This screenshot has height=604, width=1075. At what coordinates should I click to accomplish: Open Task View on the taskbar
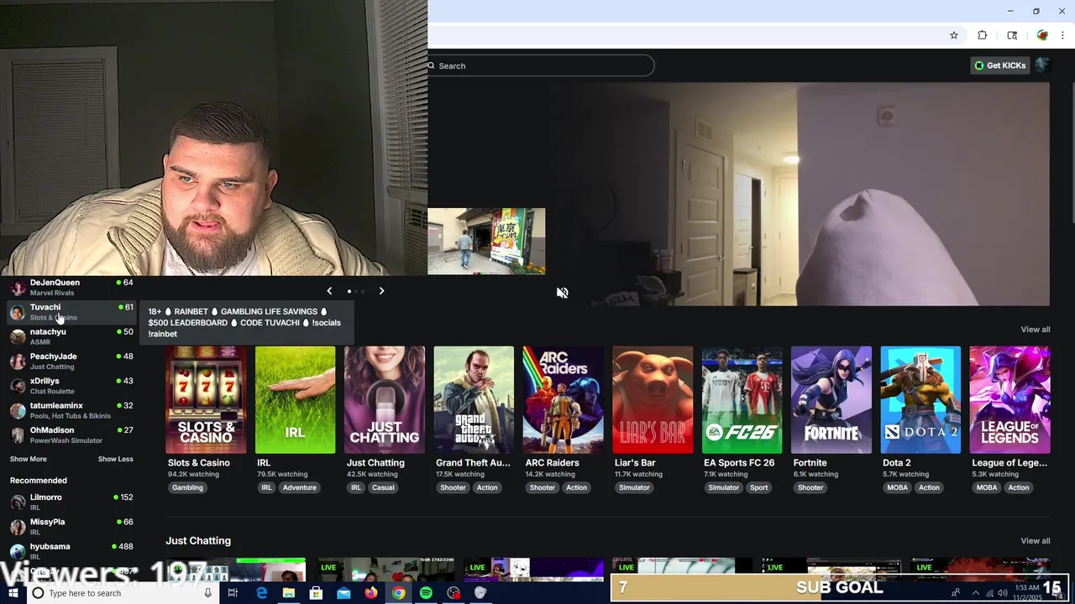pos(233,593)
